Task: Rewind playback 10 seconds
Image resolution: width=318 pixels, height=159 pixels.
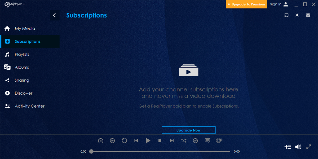Action: [112, 141]
